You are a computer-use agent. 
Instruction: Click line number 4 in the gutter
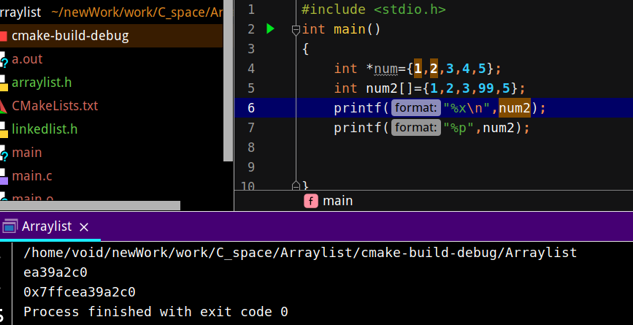point(251,69)
